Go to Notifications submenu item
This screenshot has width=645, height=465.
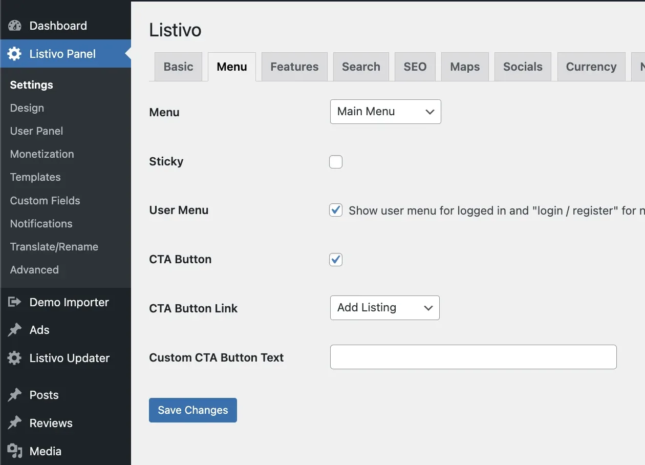(x=41, y=224)
